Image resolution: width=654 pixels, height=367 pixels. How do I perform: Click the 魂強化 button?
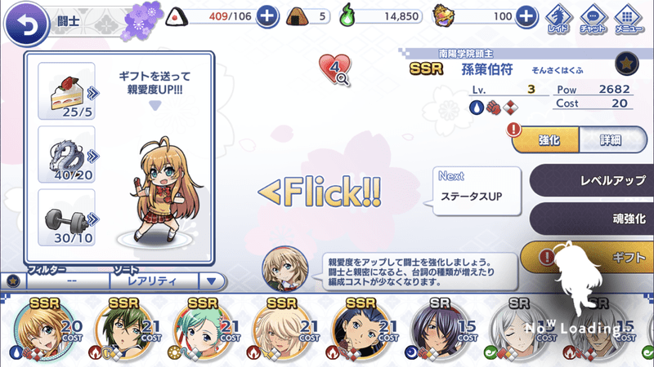(591, 219)
